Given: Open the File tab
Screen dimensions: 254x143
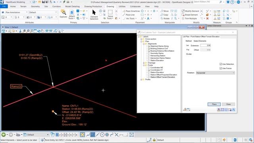Looking at the screenshot, I should (x=4, y=6).
